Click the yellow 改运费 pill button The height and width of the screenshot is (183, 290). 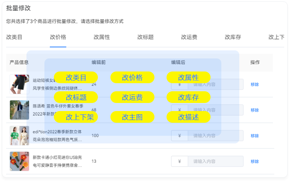coord(132,97)
